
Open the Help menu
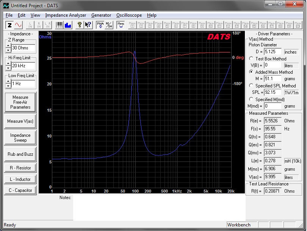152,15
